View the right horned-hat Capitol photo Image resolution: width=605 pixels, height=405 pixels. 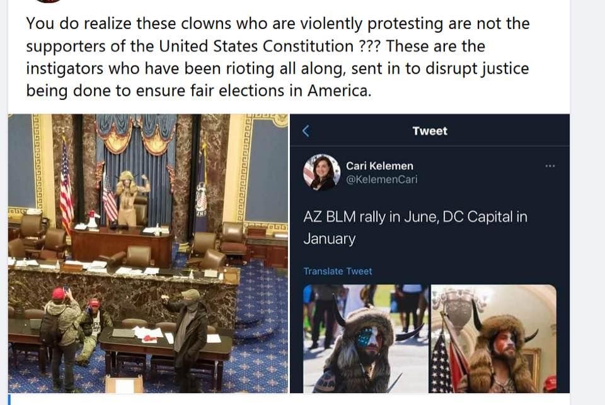[x=493, y=339]
